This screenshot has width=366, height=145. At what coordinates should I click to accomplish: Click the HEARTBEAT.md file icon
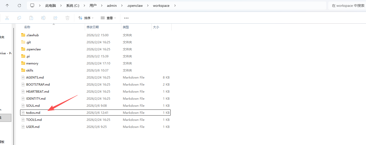(23, 91)
